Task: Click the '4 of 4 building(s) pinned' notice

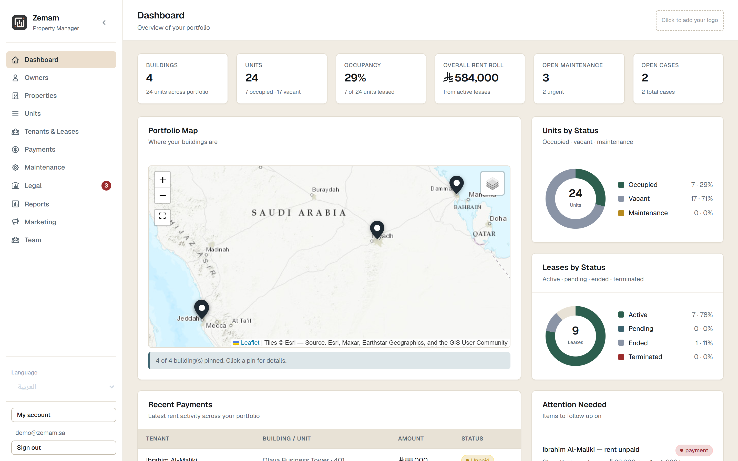Action: coord(329,361)
